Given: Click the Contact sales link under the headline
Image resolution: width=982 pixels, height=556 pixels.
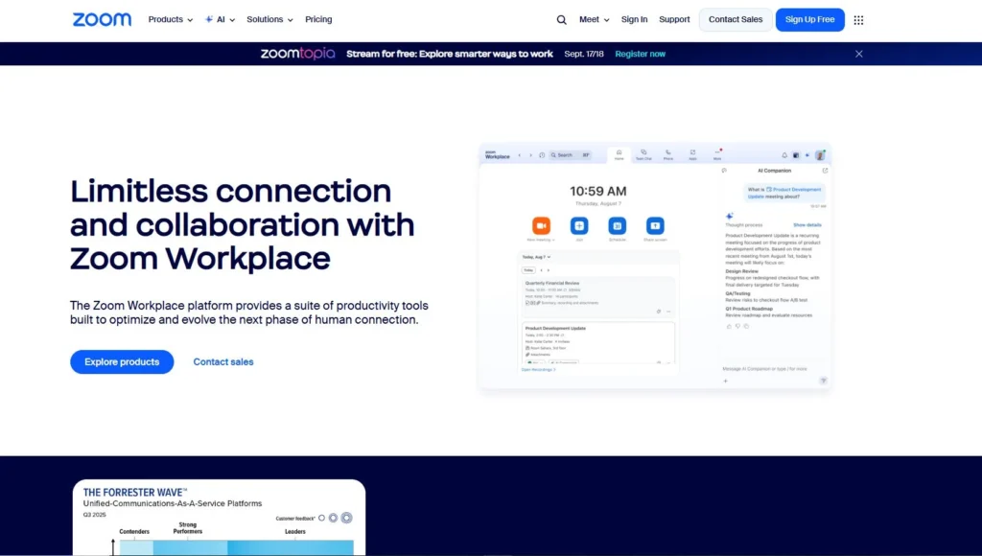Looking at the screenshot, I should click(x=223, y=362).
